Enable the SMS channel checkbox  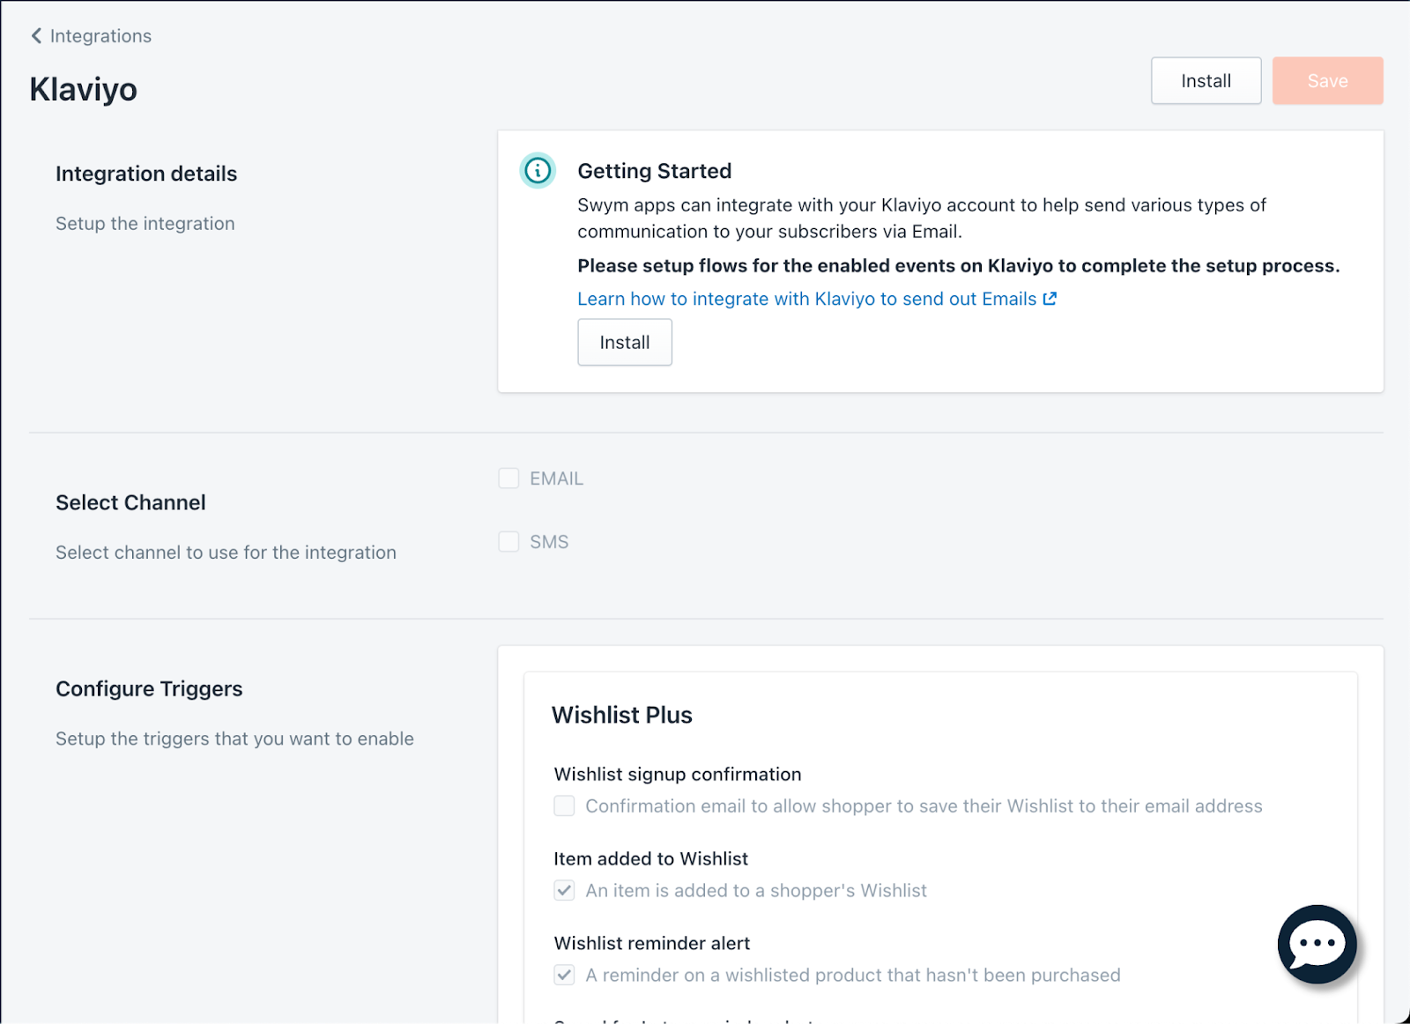[508, 542]
